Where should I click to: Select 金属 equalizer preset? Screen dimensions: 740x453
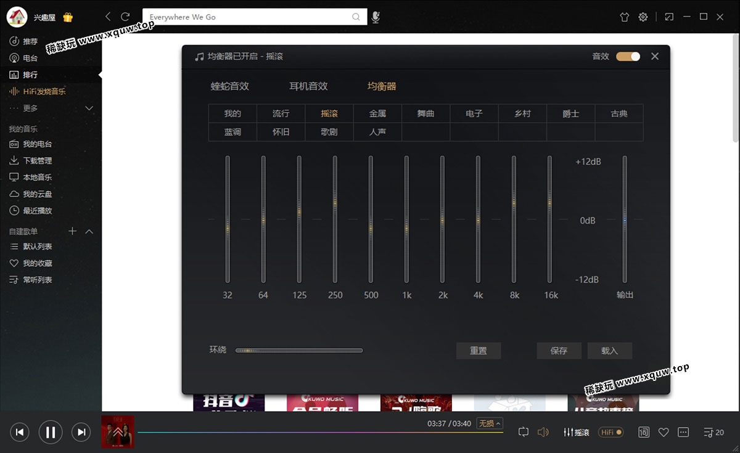[377, 113]
